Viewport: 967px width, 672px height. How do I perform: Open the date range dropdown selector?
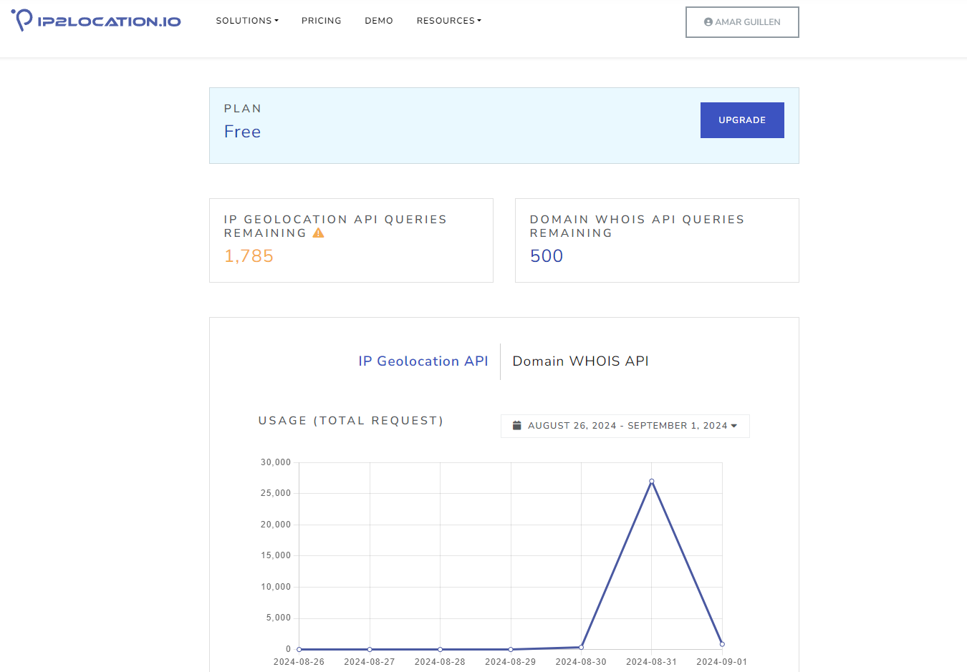click(625, 426)
